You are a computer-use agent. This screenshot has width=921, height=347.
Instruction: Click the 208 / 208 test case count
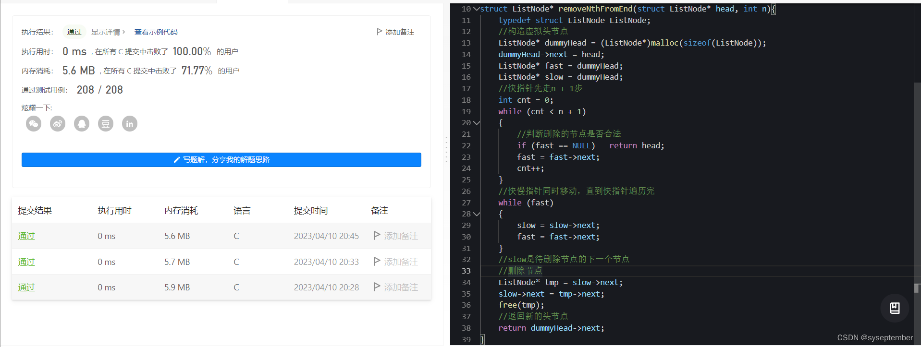[100, 90]
